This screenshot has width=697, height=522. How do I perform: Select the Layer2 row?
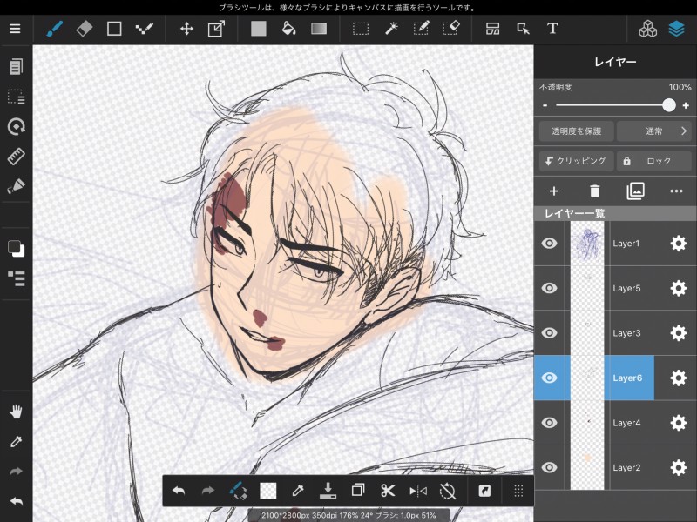(x=615, y=467)
